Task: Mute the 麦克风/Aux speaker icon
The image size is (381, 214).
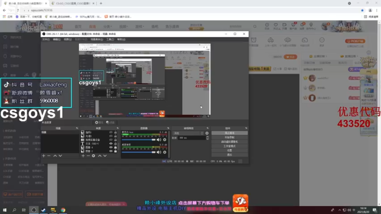Action: 159,140
